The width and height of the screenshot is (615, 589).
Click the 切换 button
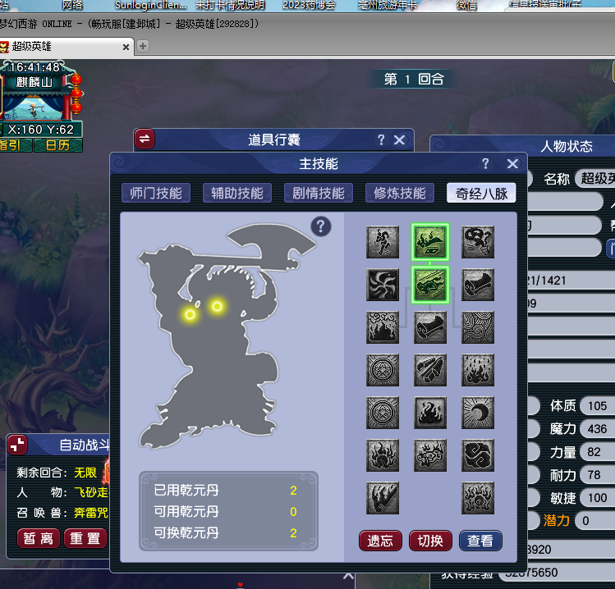click(430, 541)
